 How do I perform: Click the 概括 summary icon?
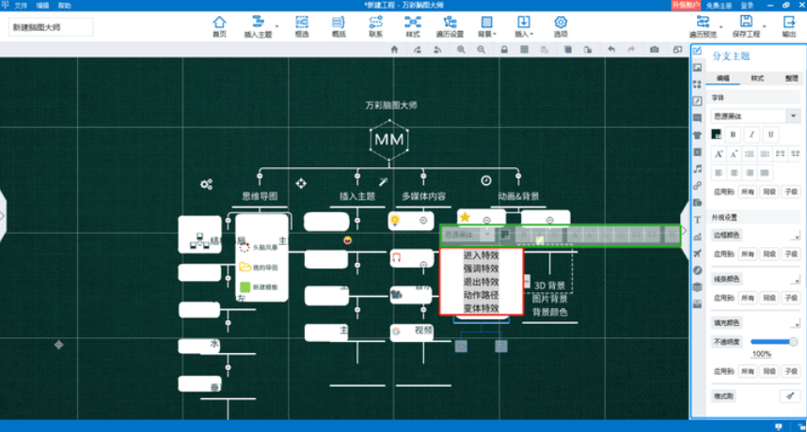point(339,23)
